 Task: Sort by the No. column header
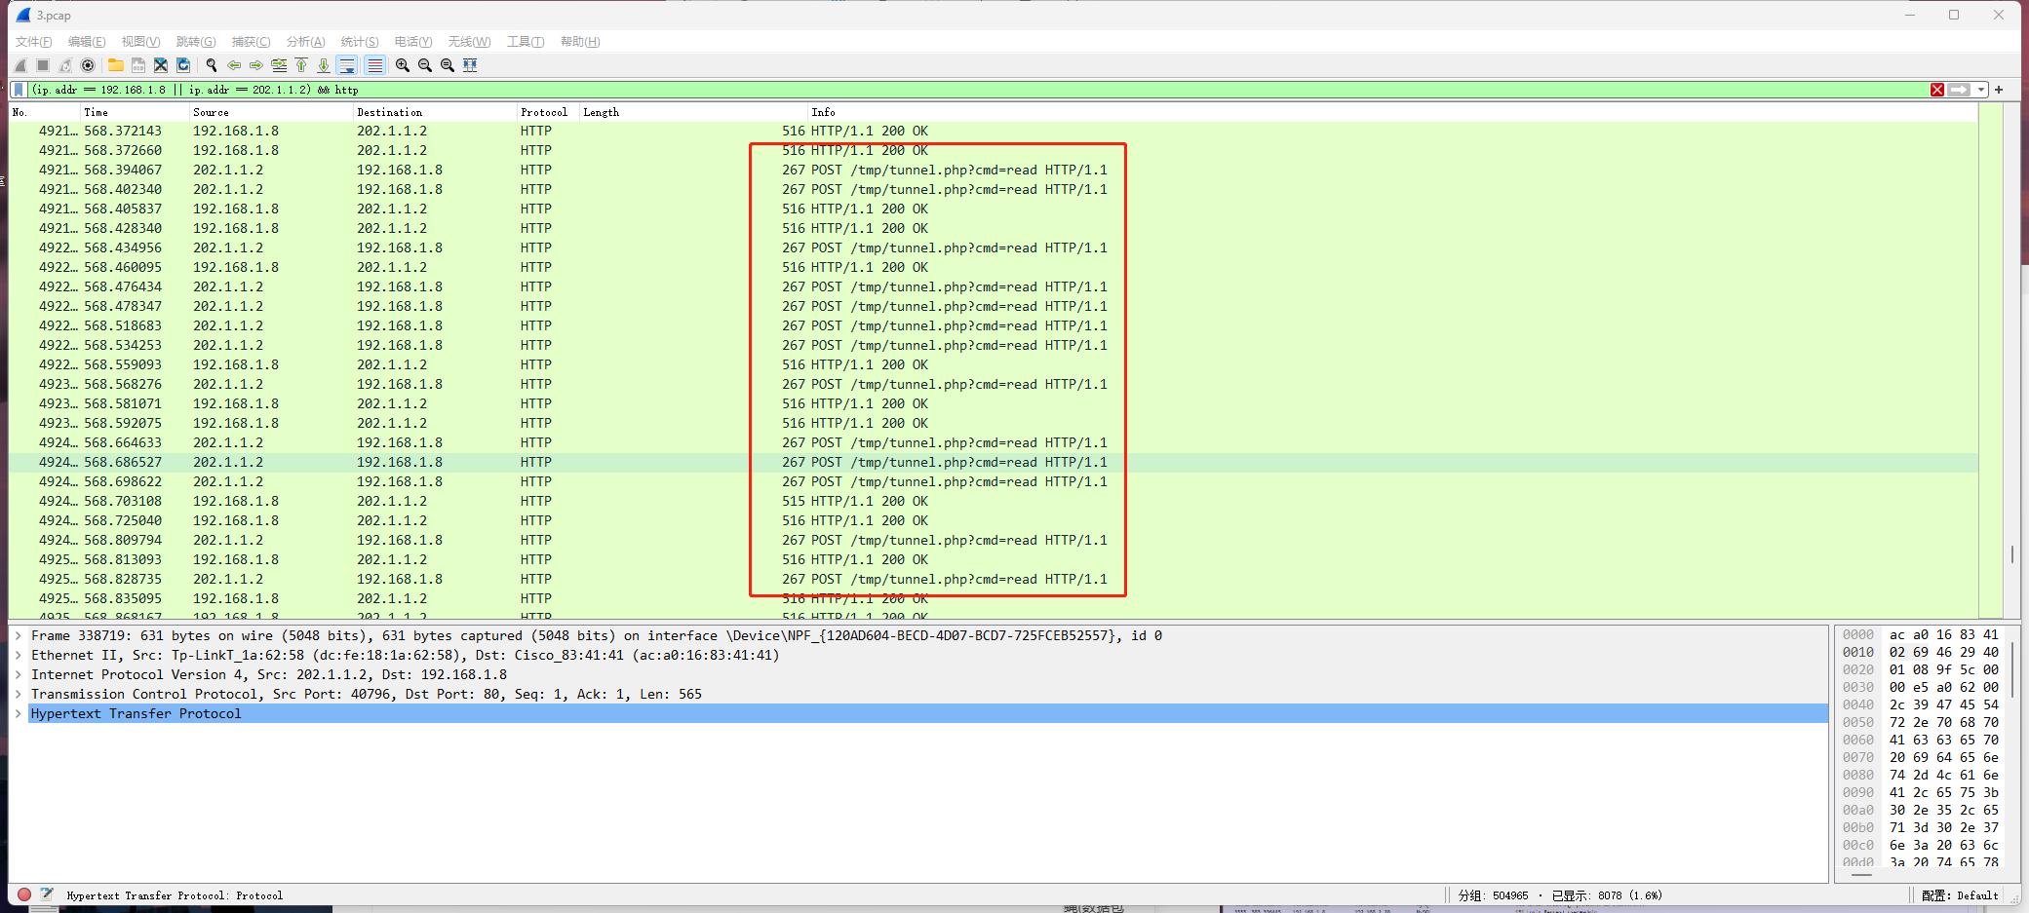click(44, 112)
